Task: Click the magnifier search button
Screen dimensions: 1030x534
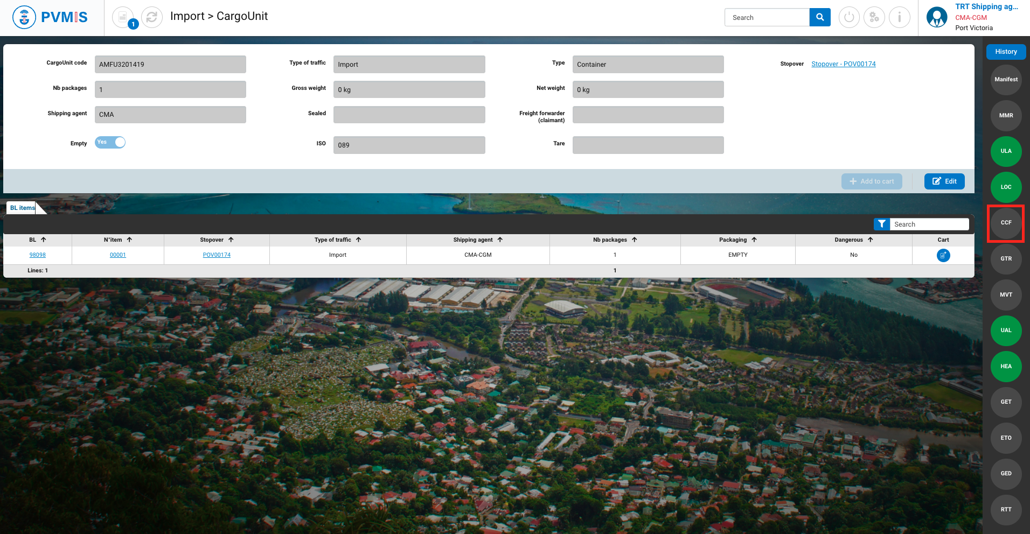Action: [x=819, y=17]
